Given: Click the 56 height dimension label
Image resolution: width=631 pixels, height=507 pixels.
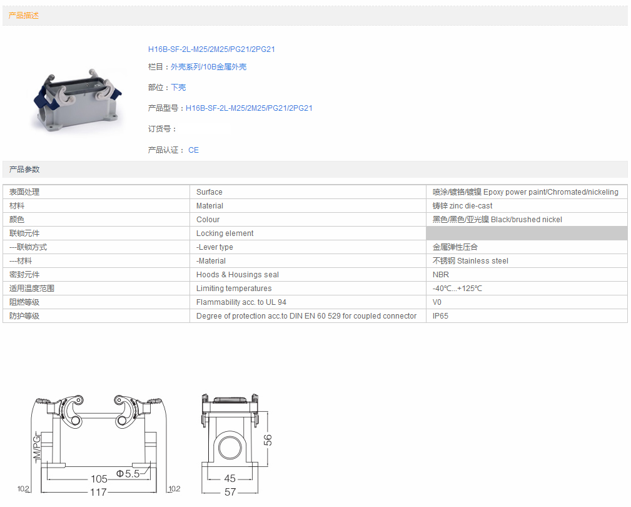Looking at the screenshot, I should [x=268, y=440].
